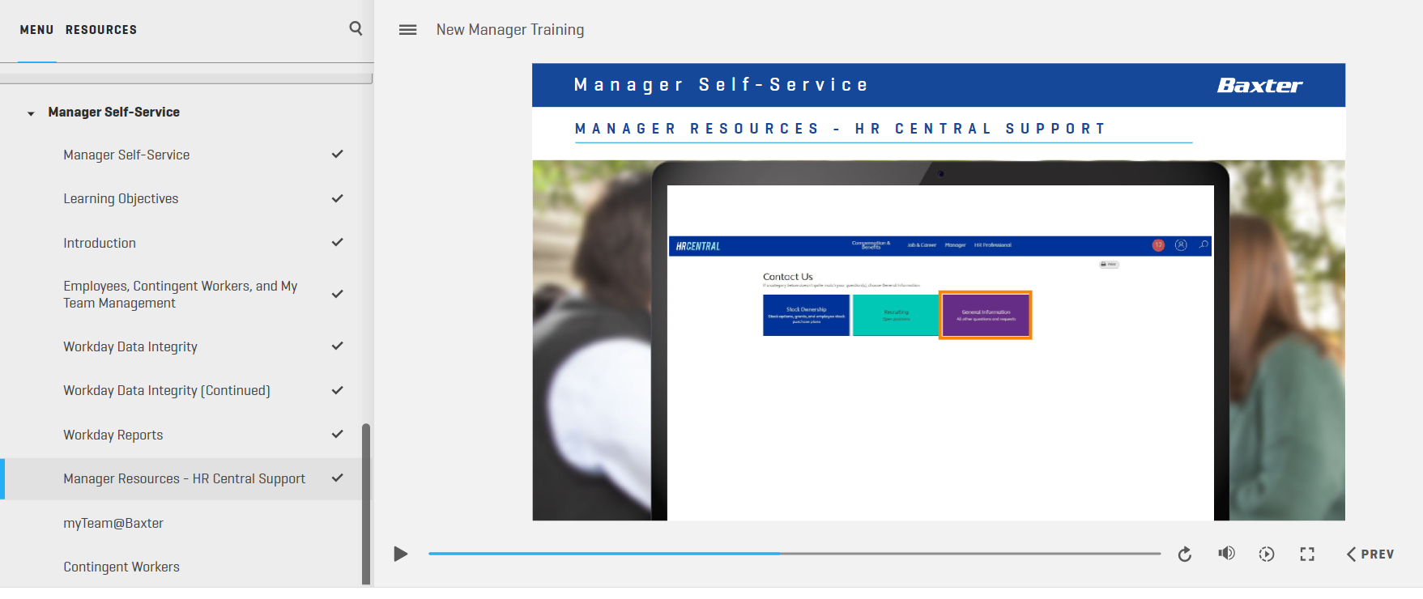Click the sidebar vertical scrollbar

[366, 503]
